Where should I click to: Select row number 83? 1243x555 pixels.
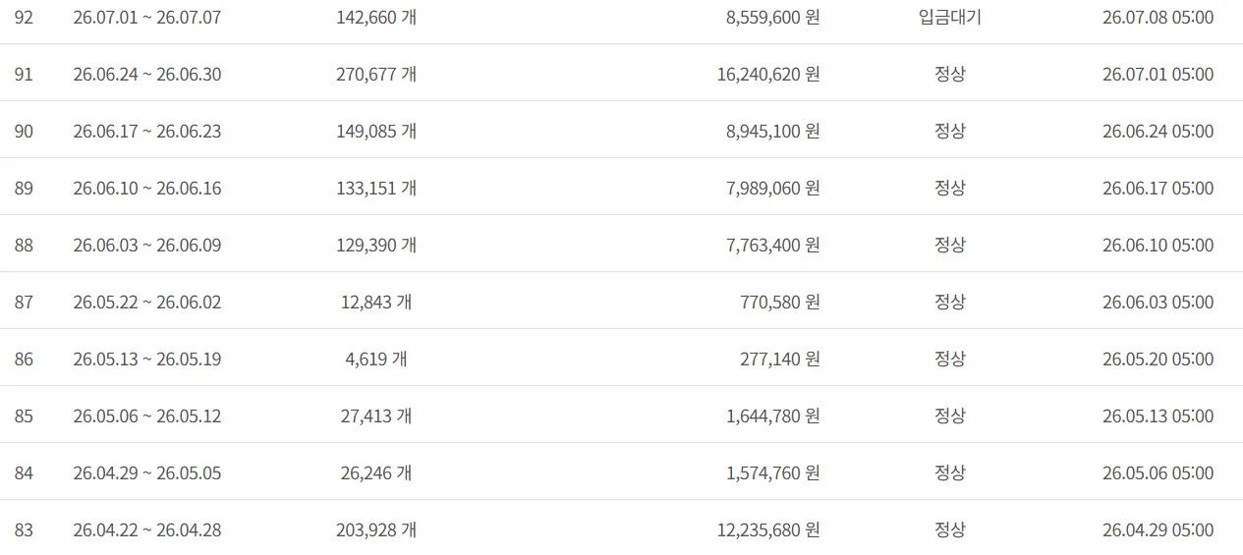[24, 529]
